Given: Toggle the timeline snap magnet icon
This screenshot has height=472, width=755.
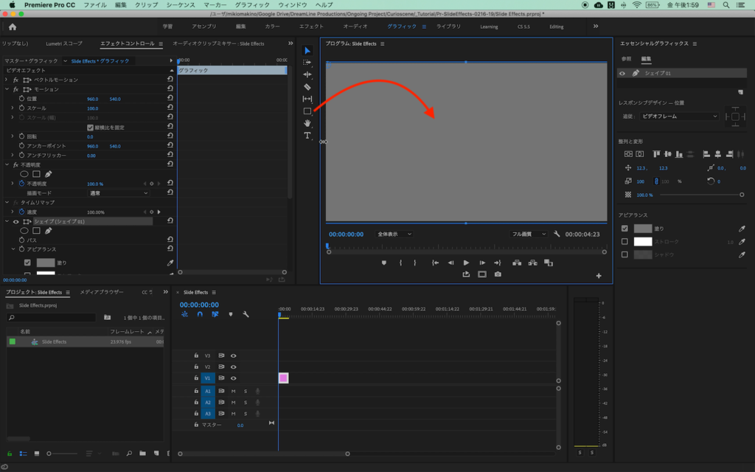Looking at the screenshot, I should tap(199, 314).
